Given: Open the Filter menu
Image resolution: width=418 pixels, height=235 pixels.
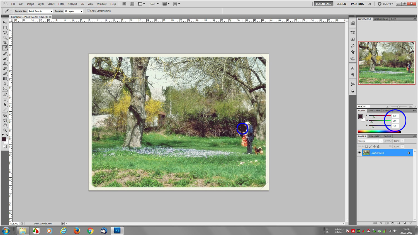Looking at the screenshot, I should tap(61, 4).
